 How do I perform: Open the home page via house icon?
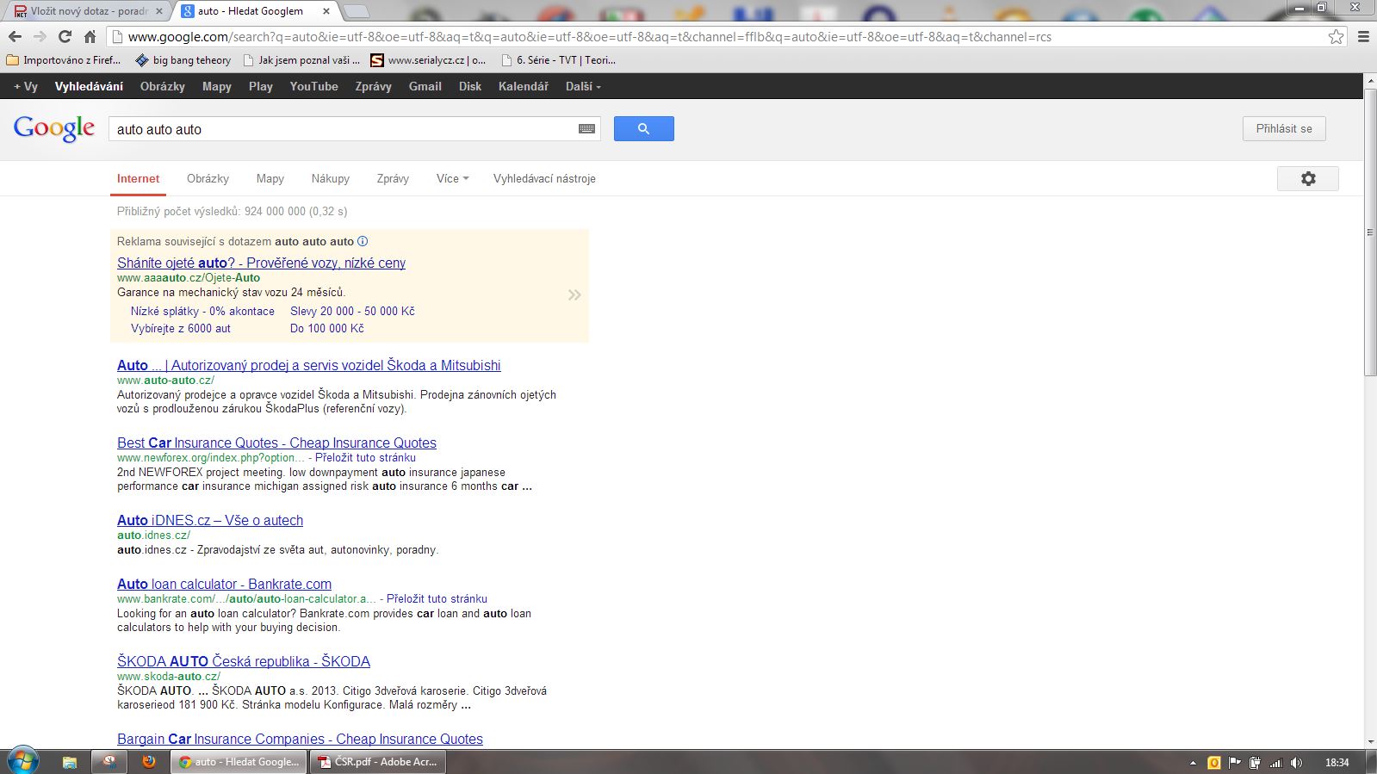(x=90, y=37)
